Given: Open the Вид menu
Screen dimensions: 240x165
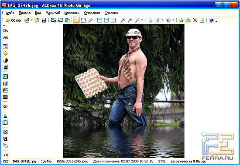Looking at the screenshot, I should [x=38, y=13].
